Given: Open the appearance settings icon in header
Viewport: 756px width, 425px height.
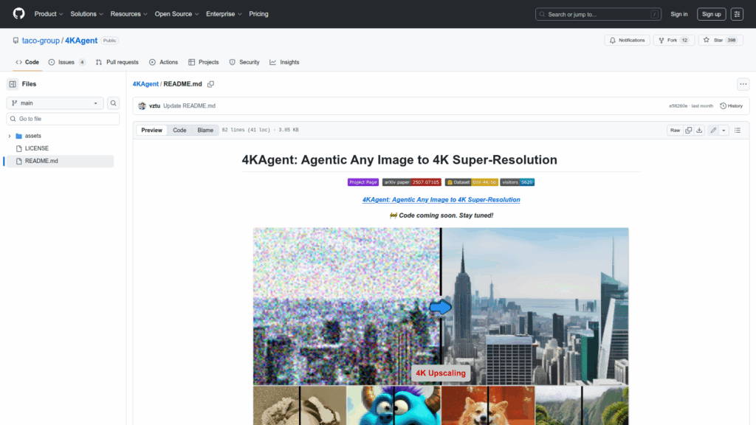Looking at the screenshot, I should (x=737, y=14).
